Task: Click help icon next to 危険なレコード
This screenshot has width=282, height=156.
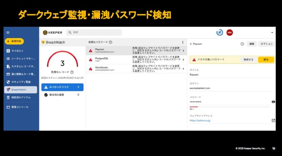Action: pyautogui.click(x=72, y=72)
